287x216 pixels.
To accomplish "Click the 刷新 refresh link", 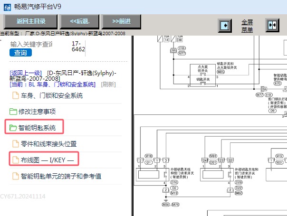I will point(108,85).
